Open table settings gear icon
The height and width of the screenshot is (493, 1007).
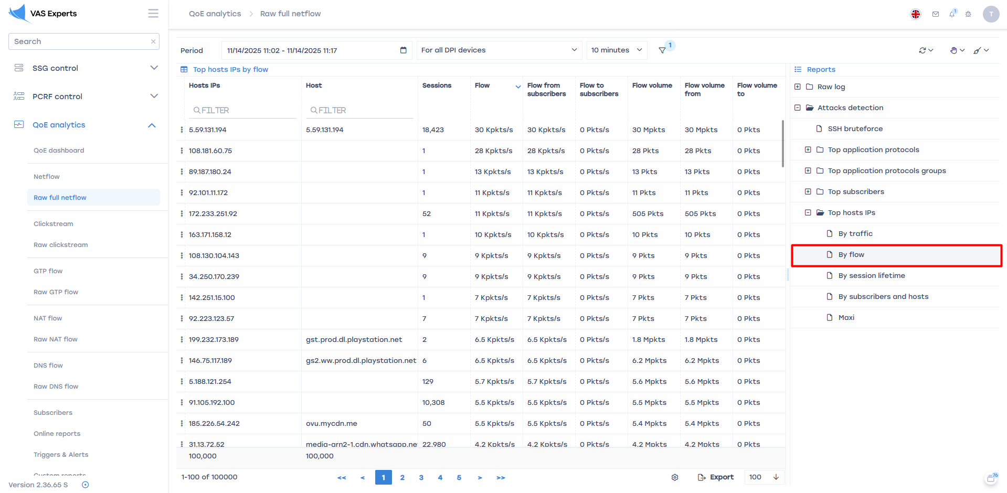pyautogui.click(x=675, y=477)
